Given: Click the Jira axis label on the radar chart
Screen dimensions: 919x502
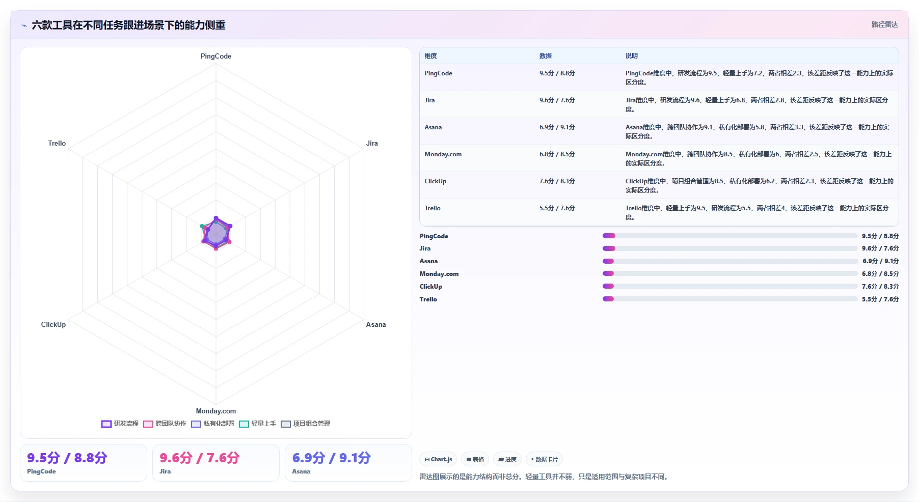Looking at the screenshot, I should pos(372,144).
